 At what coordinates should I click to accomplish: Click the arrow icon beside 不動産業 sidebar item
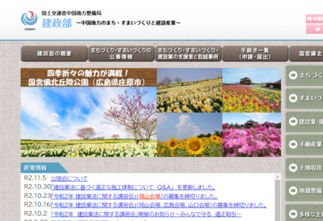[293, 144]
